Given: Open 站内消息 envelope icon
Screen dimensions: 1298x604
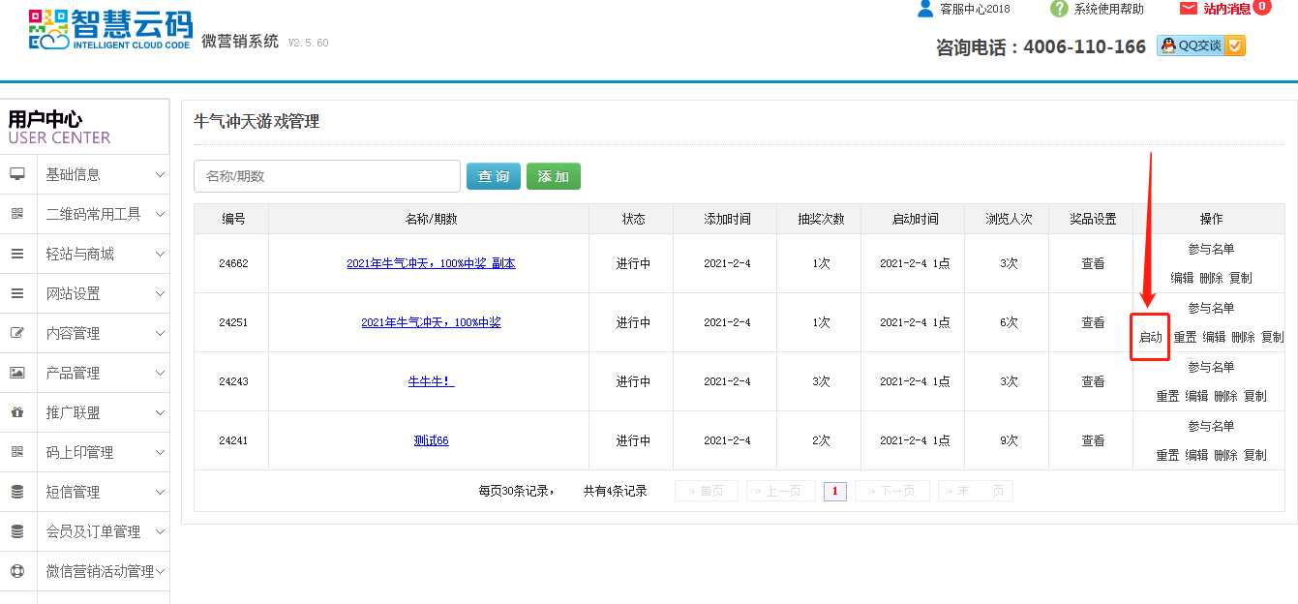Looking at the screenshot, I should pos(1189,9).
